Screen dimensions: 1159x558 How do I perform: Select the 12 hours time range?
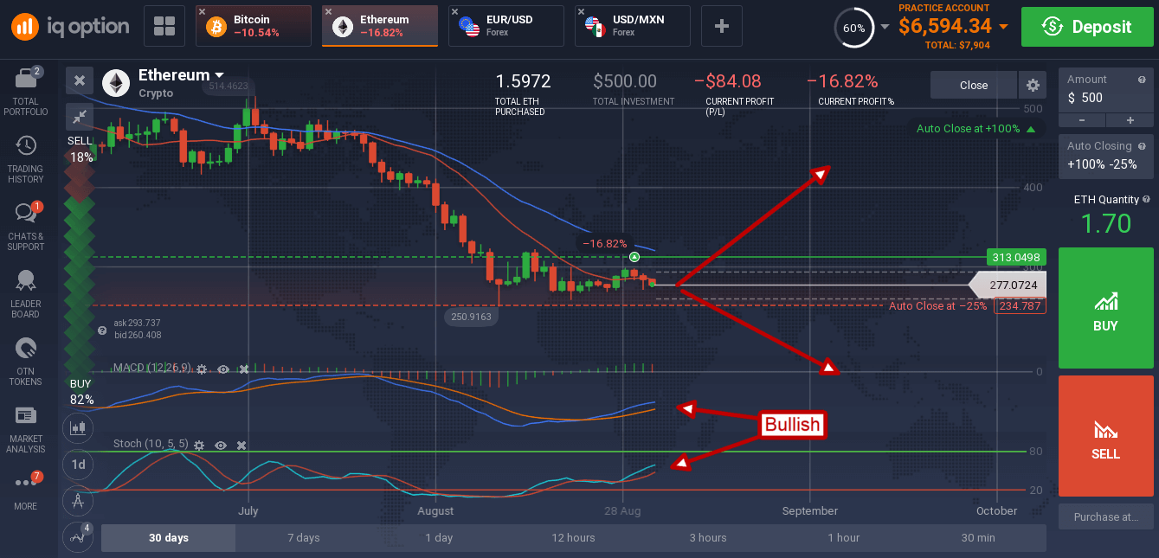pos(573,537)
